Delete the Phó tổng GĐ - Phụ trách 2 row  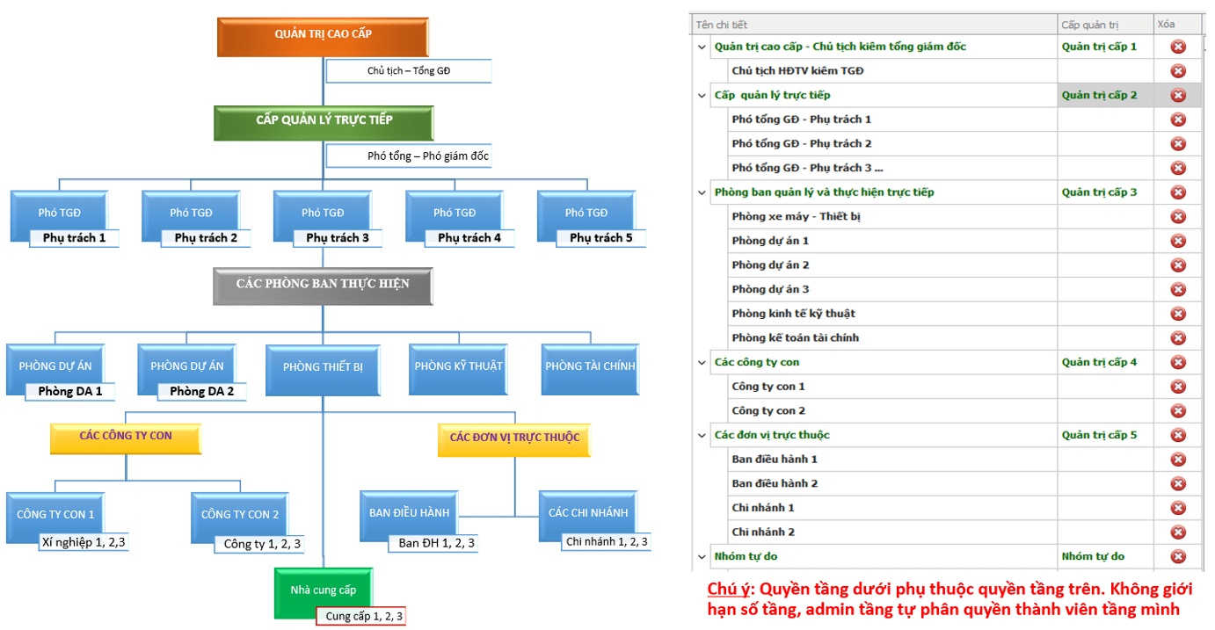point(1178,144)
